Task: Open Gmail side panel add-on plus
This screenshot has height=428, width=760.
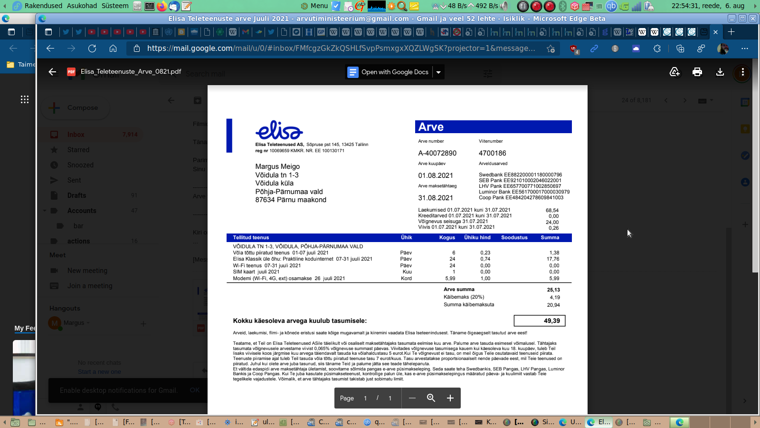Action: pyautogui.click(x=745, y=224)
